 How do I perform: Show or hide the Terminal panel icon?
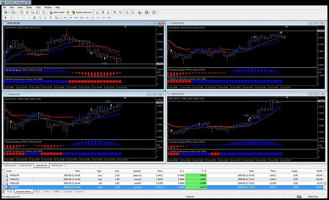(38, 13)
